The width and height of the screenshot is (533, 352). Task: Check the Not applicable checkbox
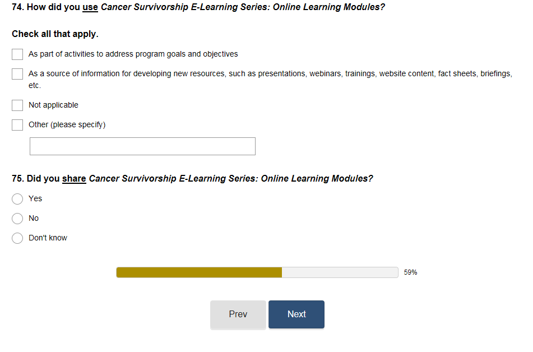pyautogui.click(x=17, y=105)
